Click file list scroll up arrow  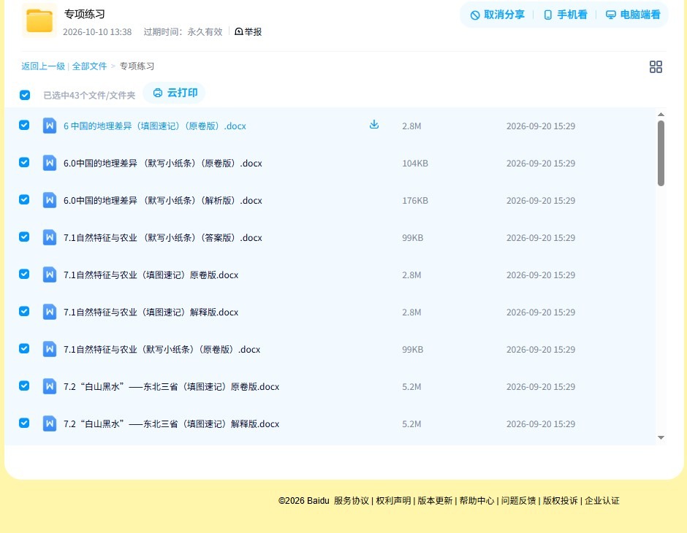[x=661, y=114]
